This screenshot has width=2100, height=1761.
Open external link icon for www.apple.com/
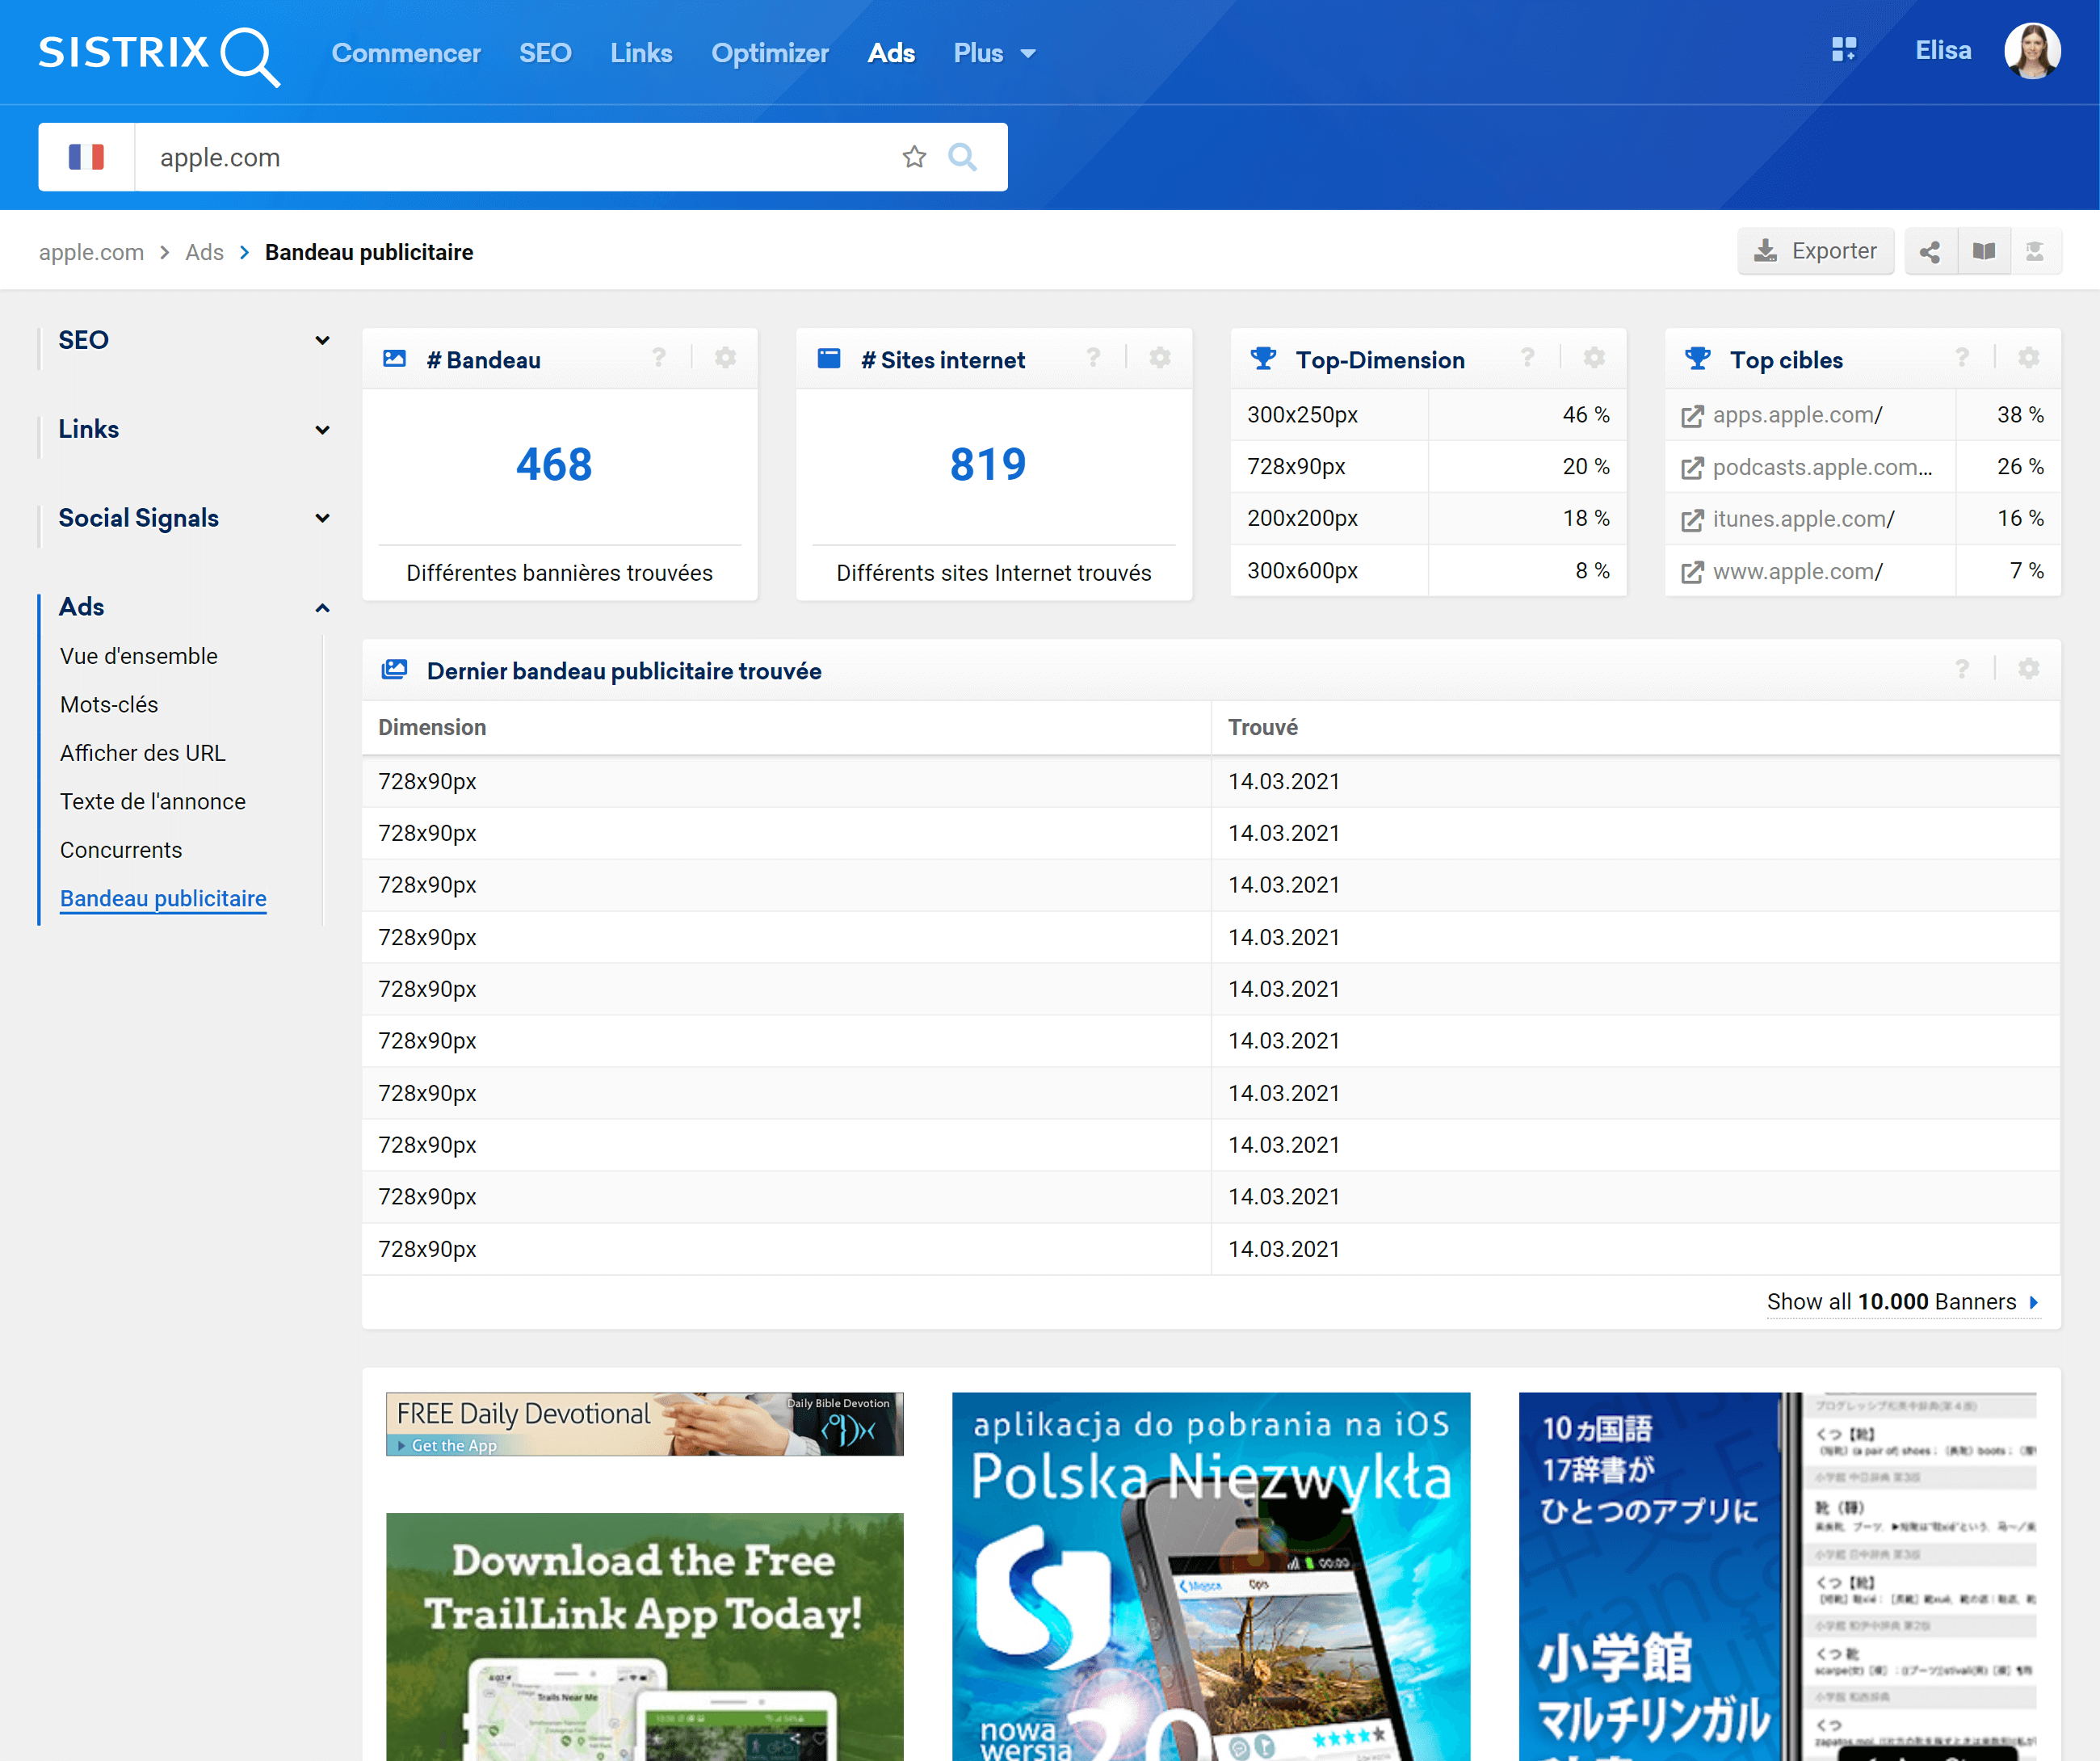coord(1692,572)
